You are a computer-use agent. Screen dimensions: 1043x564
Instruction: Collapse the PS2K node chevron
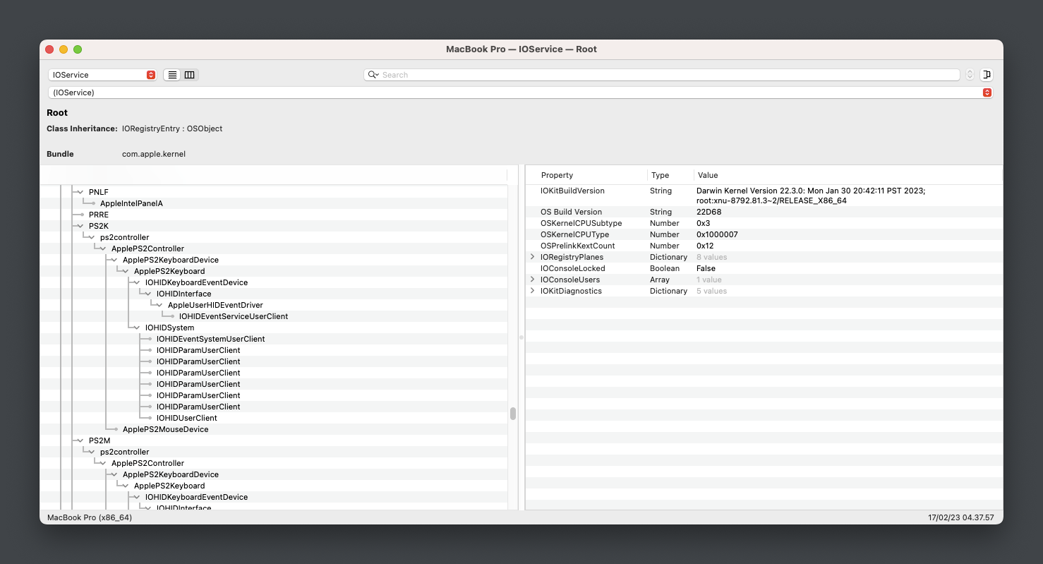(x=80, y=226)
